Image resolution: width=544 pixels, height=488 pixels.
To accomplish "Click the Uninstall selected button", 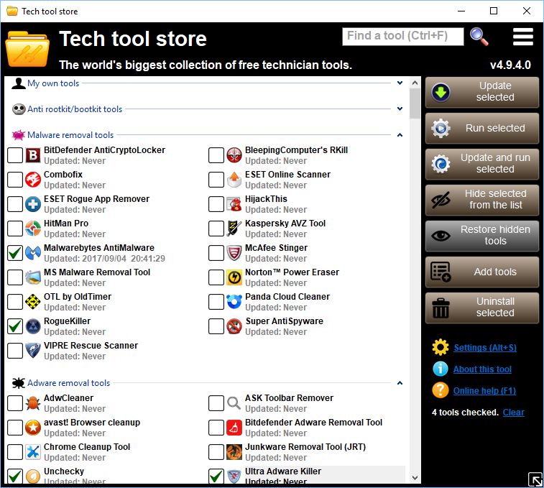I will [482, 308].
